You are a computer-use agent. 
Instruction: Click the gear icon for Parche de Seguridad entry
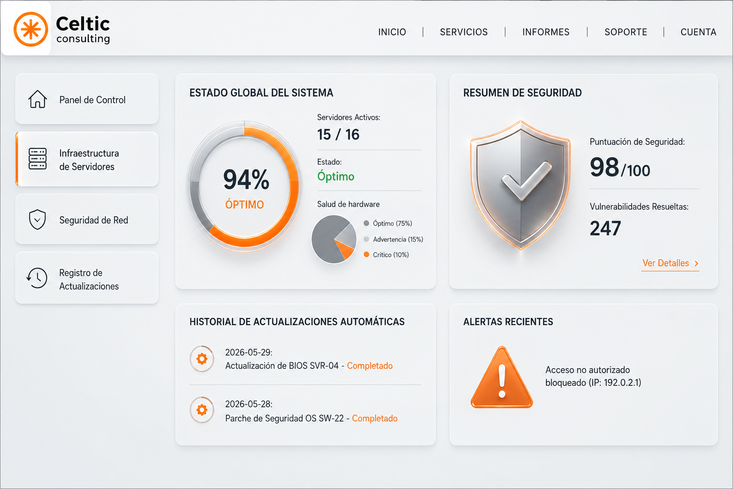[202, 410]
